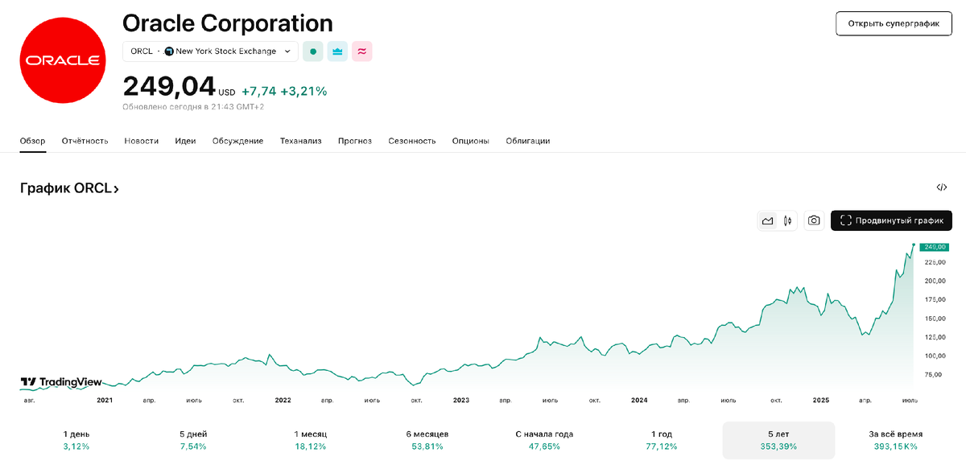Click the 200,00 price axis label
The height and width of the screenshot is (469, 966).
click(935, 281)
